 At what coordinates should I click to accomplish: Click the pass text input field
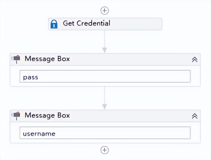tap(105, 77)
